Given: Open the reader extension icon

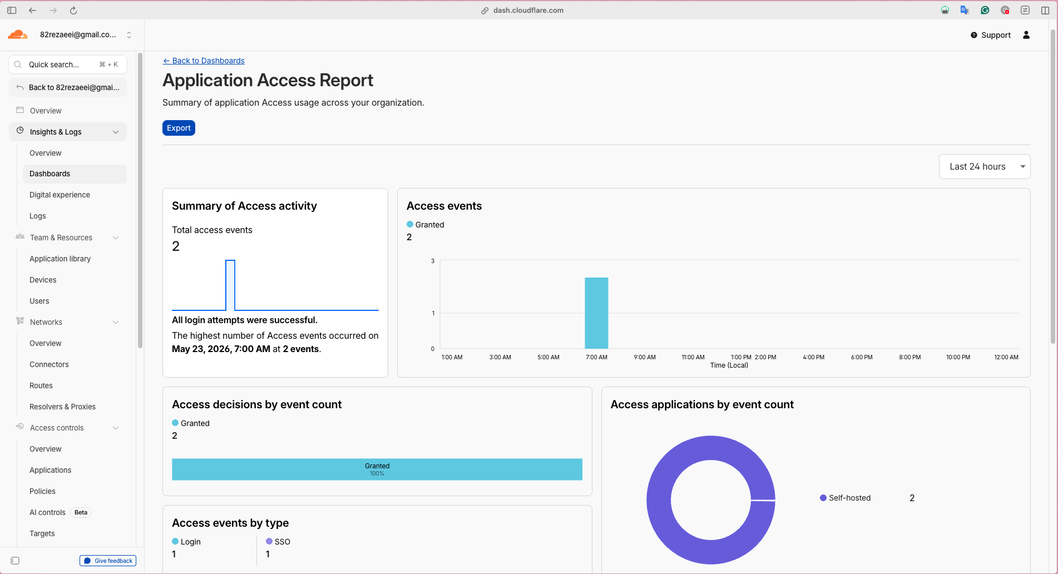Looking at the screenshot, I should [x=1025, y=10].
